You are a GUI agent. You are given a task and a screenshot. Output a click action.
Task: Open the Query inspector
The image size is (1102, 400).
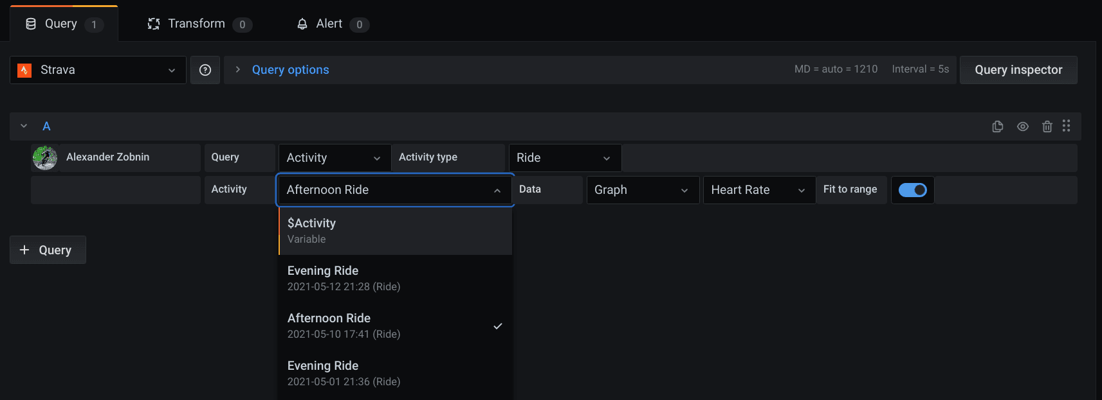[1018, 70]
